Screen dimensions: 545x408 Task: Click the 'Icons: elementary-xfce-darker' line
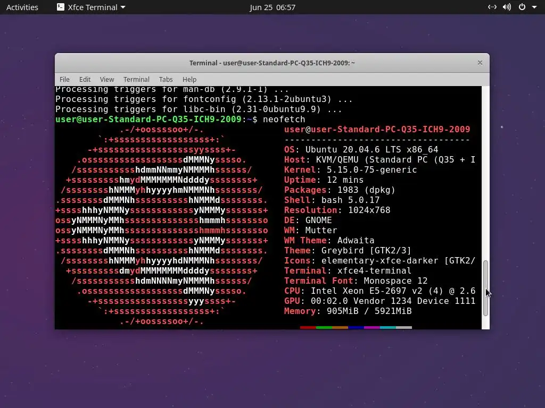click(x=379, y=260)
